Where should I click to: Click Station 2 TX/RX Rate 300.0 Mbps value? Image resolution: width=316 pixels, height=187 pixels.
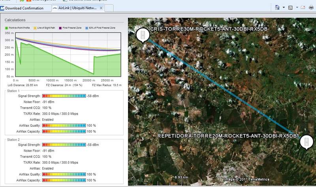coord(60,163)
